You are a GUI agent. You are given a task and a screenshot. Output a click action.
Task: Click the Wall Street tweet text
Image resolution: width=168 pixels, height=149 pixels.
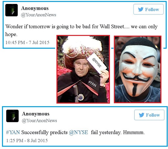81,30
